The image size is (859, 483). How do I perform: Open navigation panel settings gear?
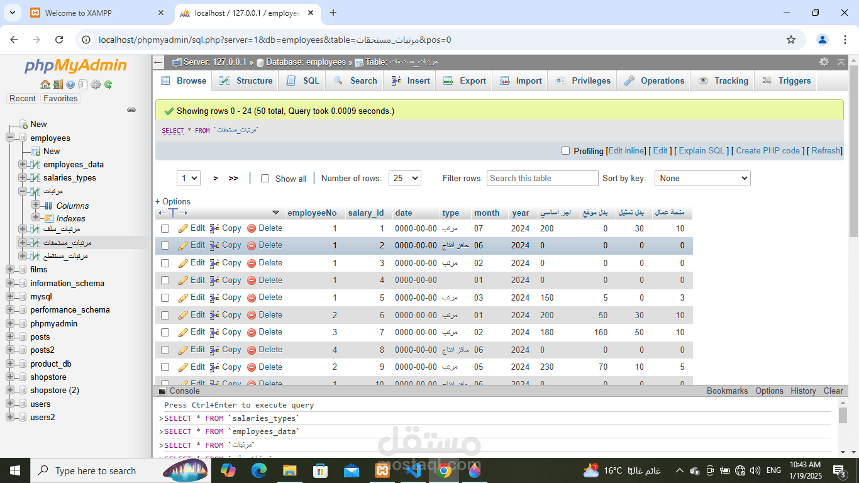(x=96, y=84)
